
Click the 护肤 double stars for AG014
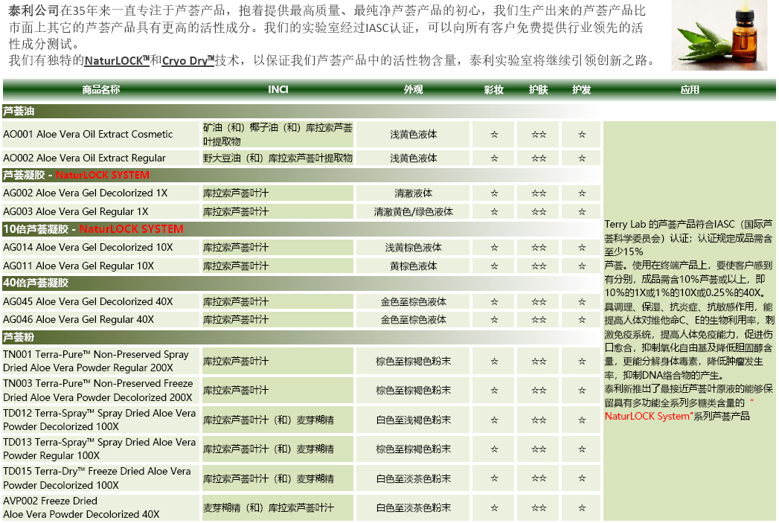(539, 248)
